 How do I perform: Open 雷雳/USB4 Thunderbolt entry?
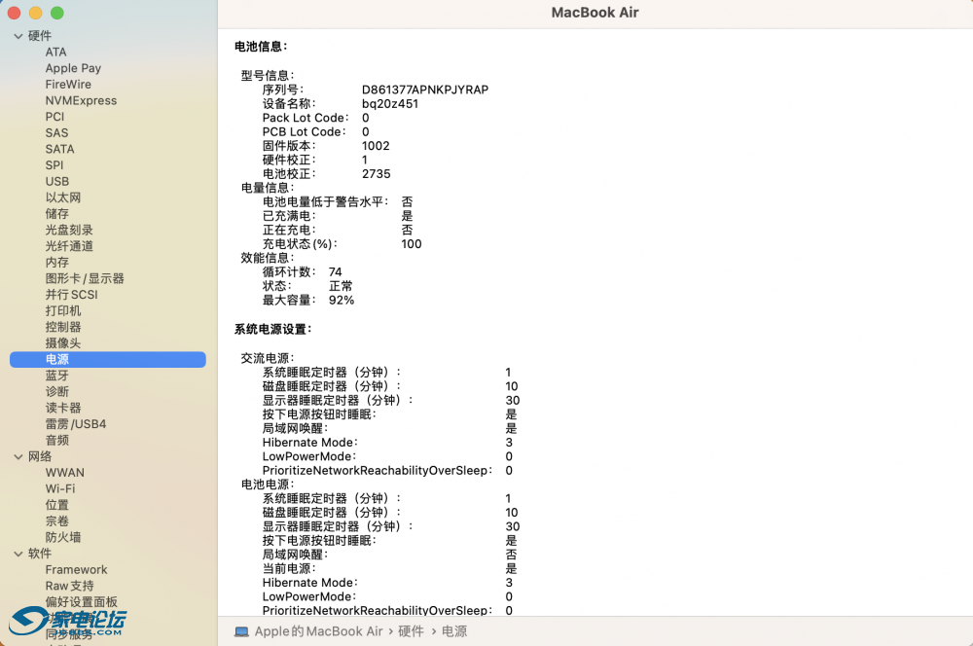(x=76, y=424)
